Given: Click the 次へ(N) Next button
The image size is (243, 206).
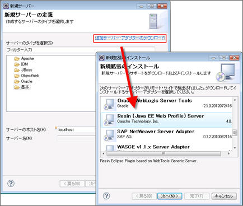Looking at the screenshot, I should [x=170, y=196].
